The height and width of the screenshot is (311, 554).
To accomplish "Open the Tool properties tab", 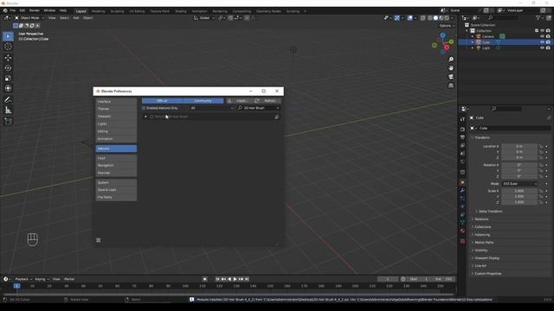I will [462, 119].
